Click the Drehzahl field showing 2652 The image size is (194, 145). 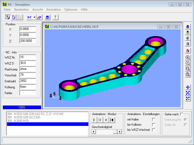(28, 81)
